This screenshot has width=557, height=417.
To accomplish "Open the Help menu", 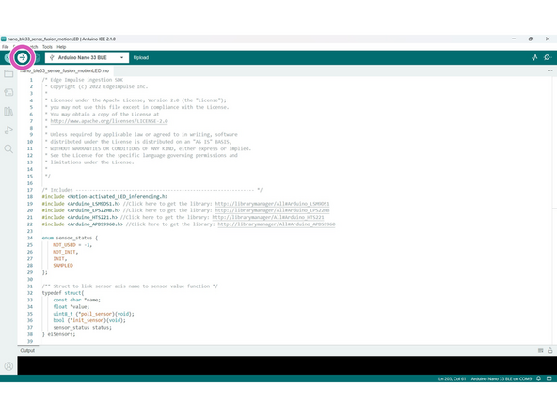I will tap(61, 47).
